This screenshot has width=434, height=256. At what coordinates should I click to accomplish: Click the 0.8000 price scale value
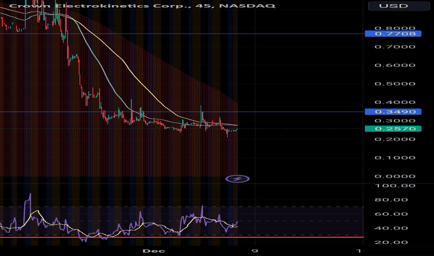tap(395, 28)
